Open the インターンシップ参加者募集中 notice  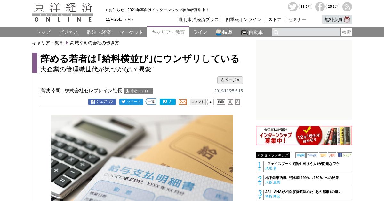pyautogui.click(x=168, y=10)
